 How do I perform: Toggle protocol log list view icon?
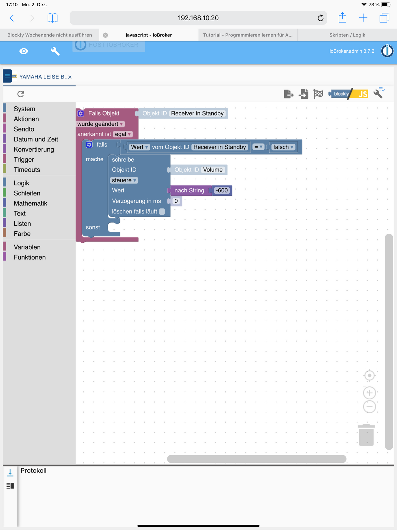tap(10, 486)
